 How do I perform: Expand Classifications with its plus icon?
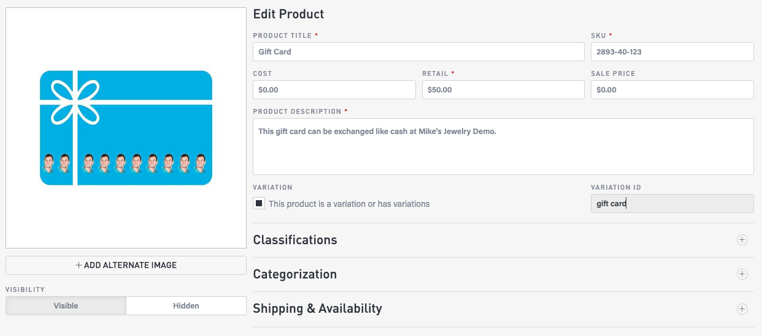742,240
